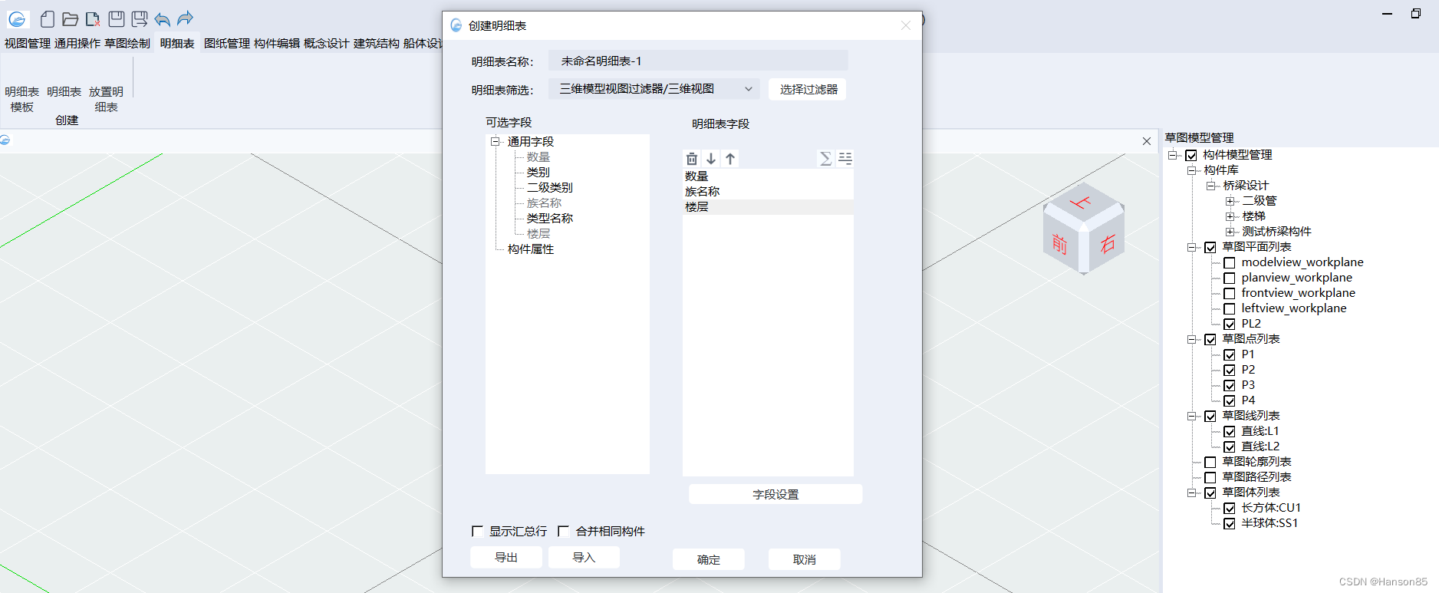Click the 明细表名称 text field
This screenshot has height=593, width=1439.
click(x=698, y=61)
